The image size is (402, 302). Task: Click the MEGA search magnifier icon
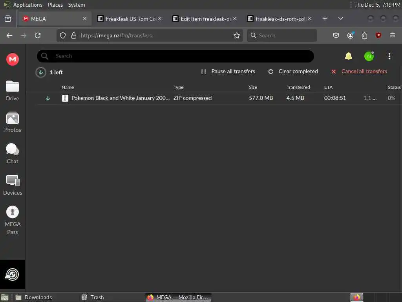[x=45, y=56]
